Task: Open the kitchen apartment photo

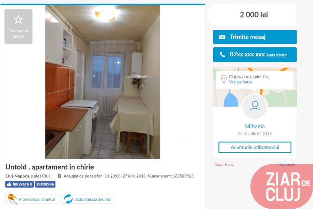Action: 103,82
